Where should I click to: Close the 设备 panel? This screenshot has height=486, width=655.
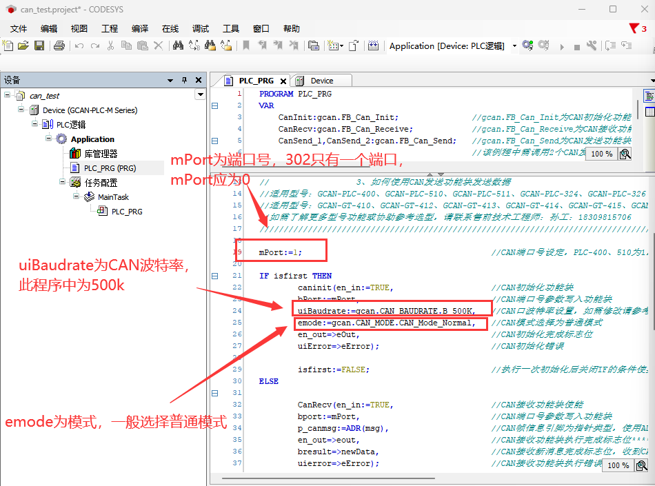[x=199, y=80]
